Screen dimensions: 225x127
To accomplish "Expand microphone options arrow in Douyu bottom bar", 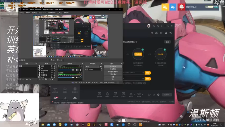I will point(134,94).
